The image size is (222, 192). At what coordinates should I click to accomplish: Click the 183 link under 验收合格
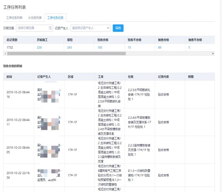point(100,47)
